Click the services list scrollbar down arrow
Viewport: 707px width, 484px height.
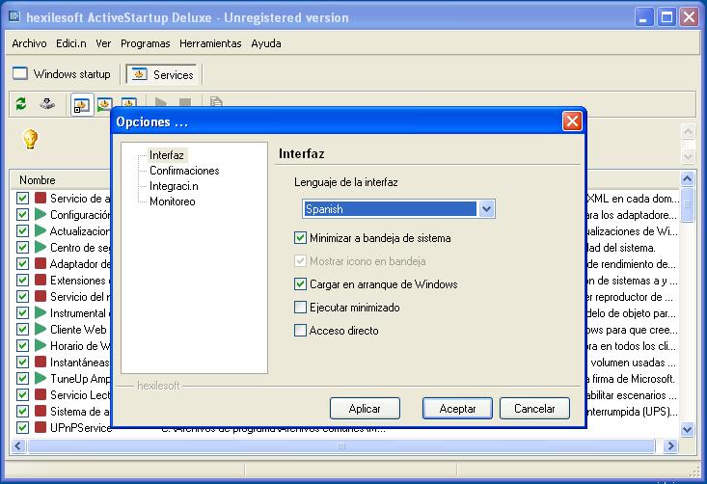click(687, 429)
